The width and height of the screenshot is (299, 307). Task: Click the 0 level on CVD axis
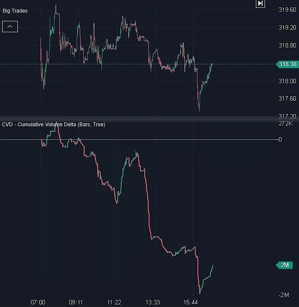point(280,139)
